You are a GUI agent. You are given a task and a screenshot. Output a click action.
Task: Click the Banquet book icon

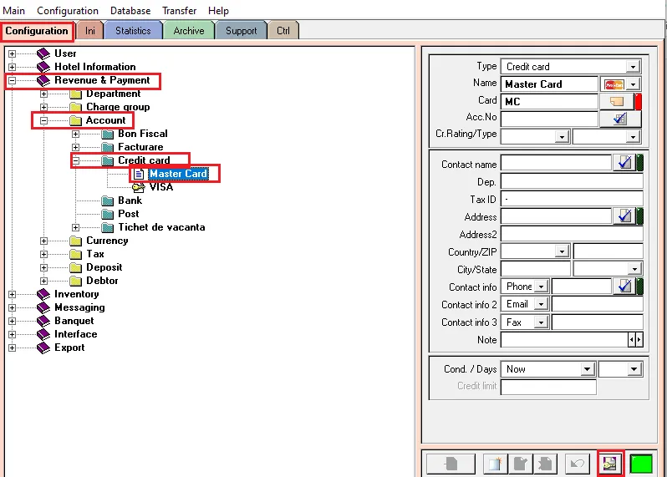tap(43, 321)
